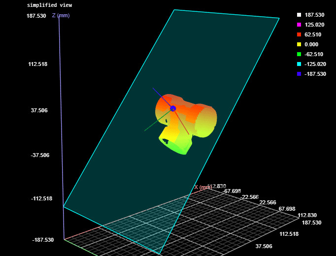Click the blue origin point on the model
Viewport: 336px width, 256px height.
pyautogui.click(x=173, y=108)
